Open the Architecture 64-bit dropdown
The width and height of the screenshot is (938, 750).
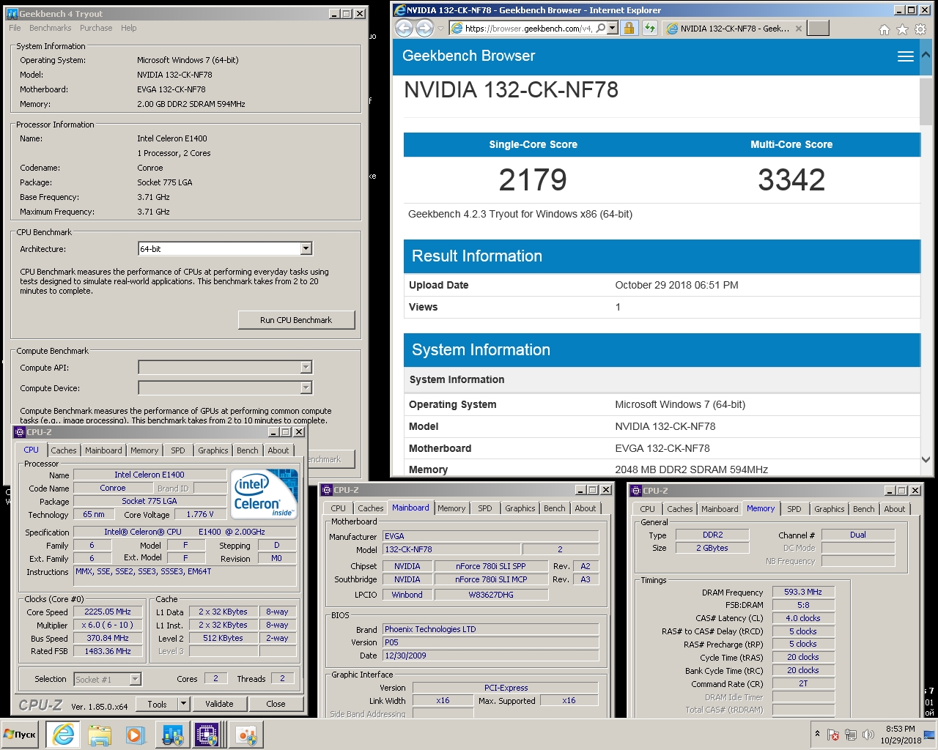click(x=306, y=249)
